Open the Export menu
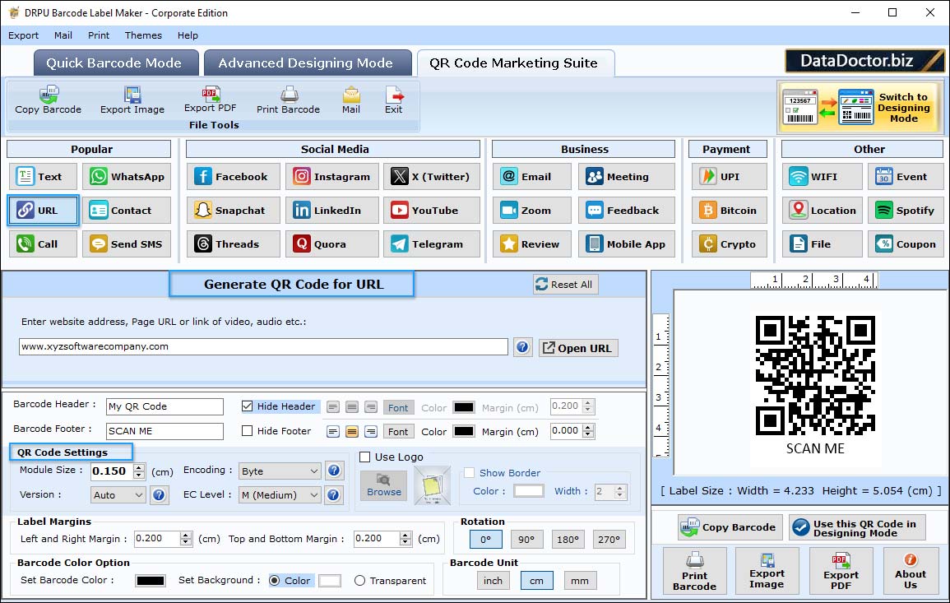Screen dimensions: 950x603 tap(23, 35)
